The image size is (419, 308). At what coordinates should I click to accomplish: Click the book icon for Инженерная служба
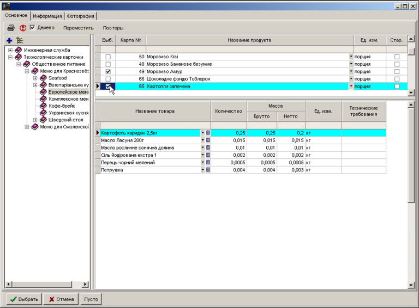click(19, 50)
